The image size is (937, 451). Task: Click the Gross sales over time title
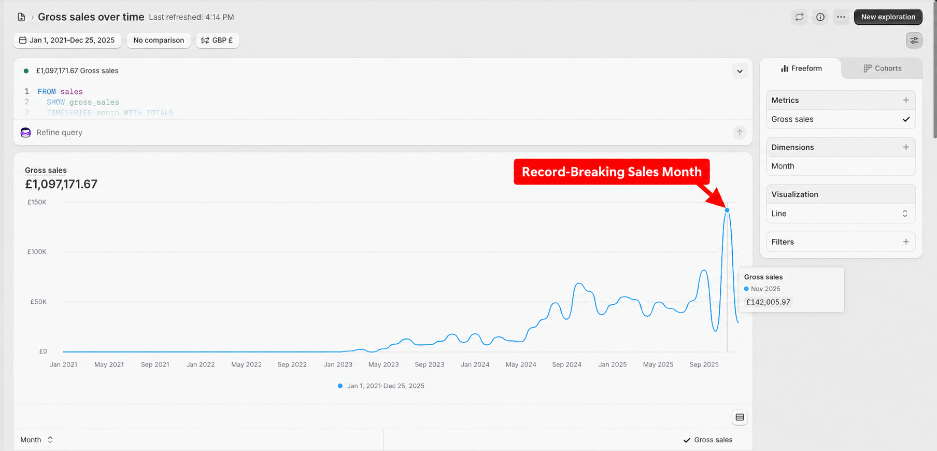pos(91,17)
